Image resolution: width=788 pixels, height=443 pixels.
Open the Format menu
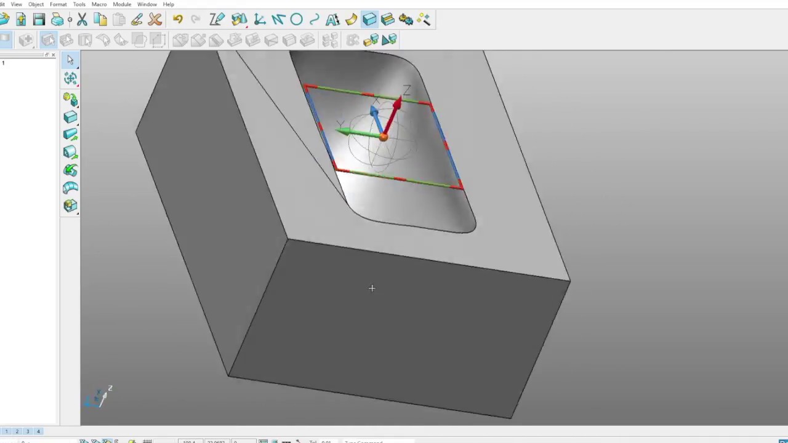coord(58,4)
